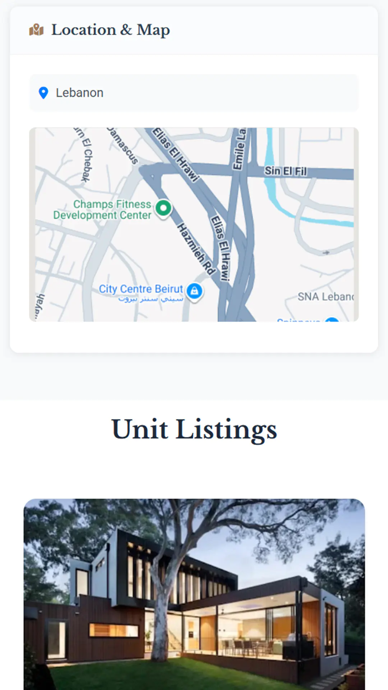Image resolution: width=388 pixels, height=690 pixels.
Task: Click the blue location pin icon
Action: [43, 93]
